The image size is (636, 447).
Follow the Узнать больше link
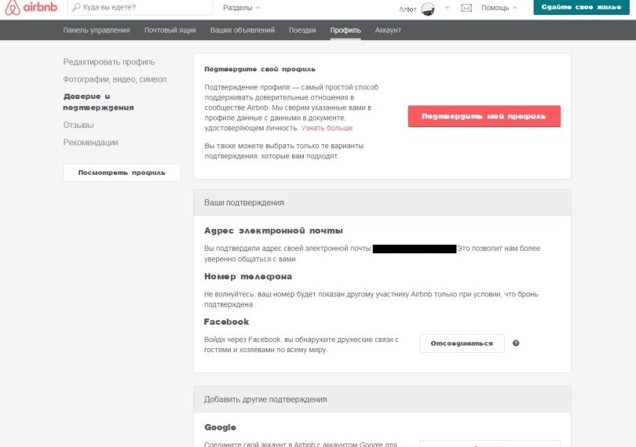(327, 128)
